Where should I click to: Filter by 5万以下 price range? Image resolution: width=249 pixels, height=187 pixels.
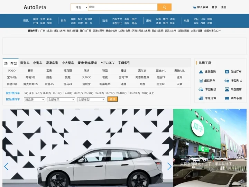tap(29, 93)
